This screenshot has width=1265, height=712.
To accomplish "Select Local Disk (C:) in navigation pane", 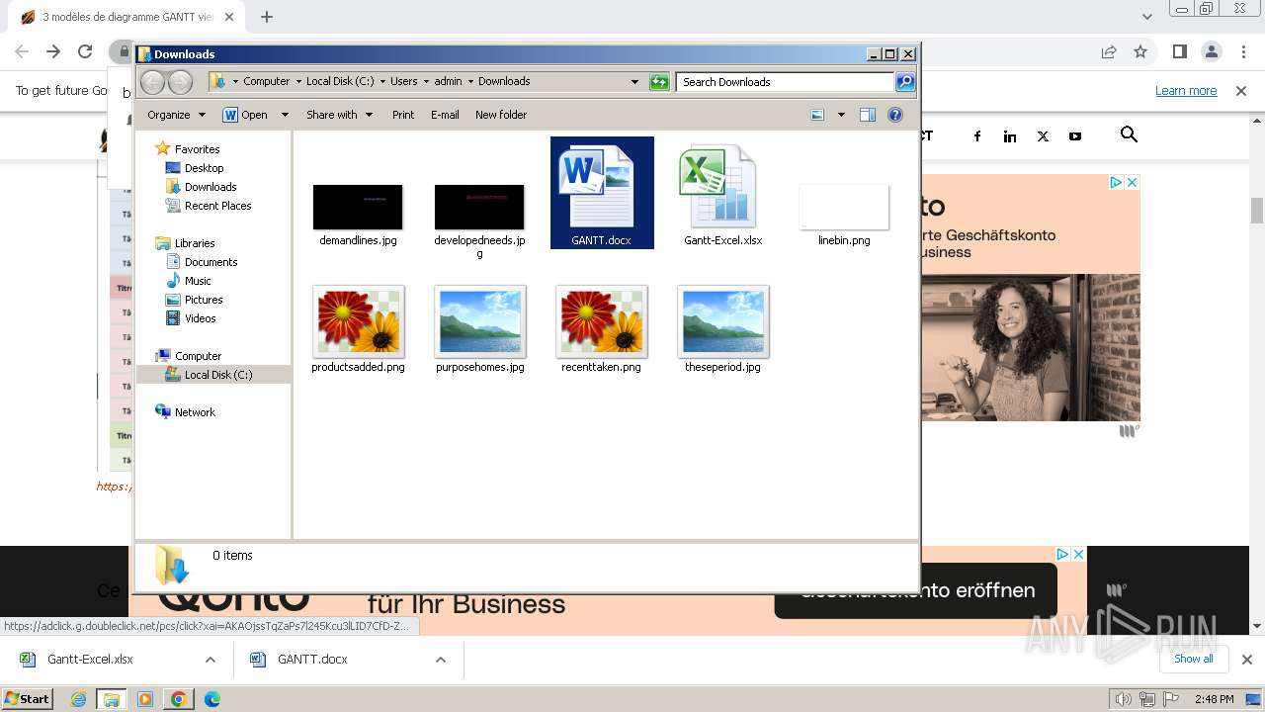I will click(x=217, y=375).
